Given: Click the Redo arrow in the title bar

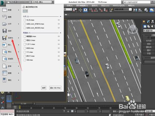Looking at the screenshot, I should point(25,2).
